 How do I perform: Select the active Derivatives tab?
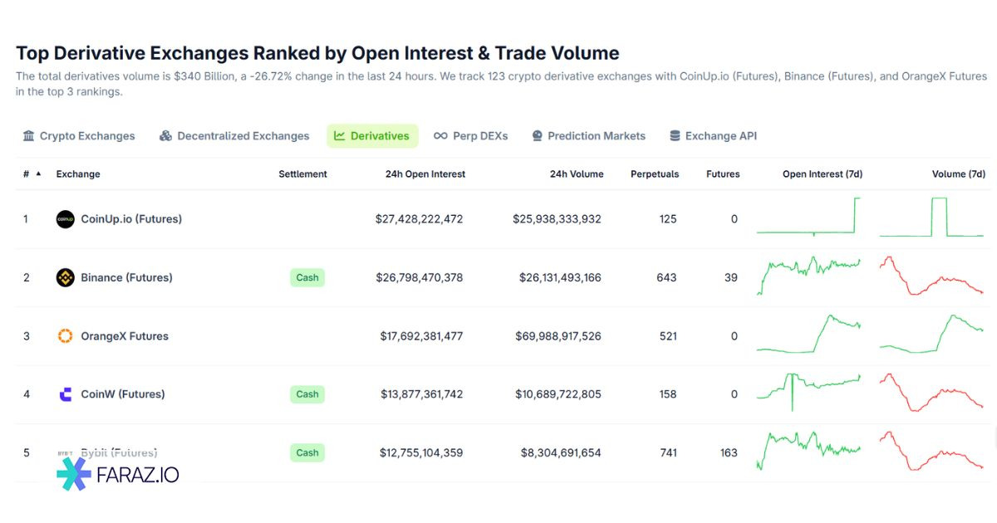pos(371,136)
